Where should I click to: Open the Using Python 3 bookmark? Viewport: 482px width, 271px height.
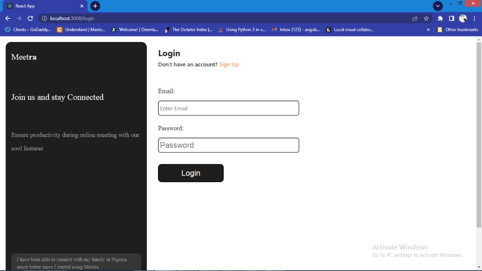[x=242, y=29]
